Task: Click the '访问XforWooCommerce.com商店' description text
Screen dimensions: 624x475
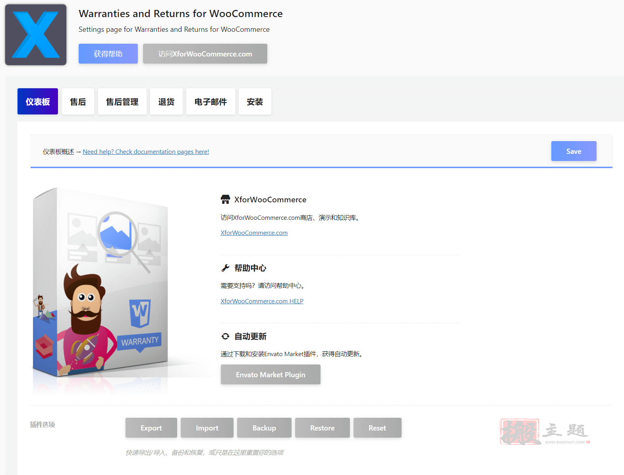Action: [291, 218]
